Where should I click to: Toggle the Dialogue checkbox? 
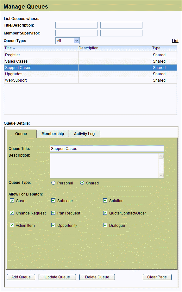pyautogui.click(x=105, y=225)
